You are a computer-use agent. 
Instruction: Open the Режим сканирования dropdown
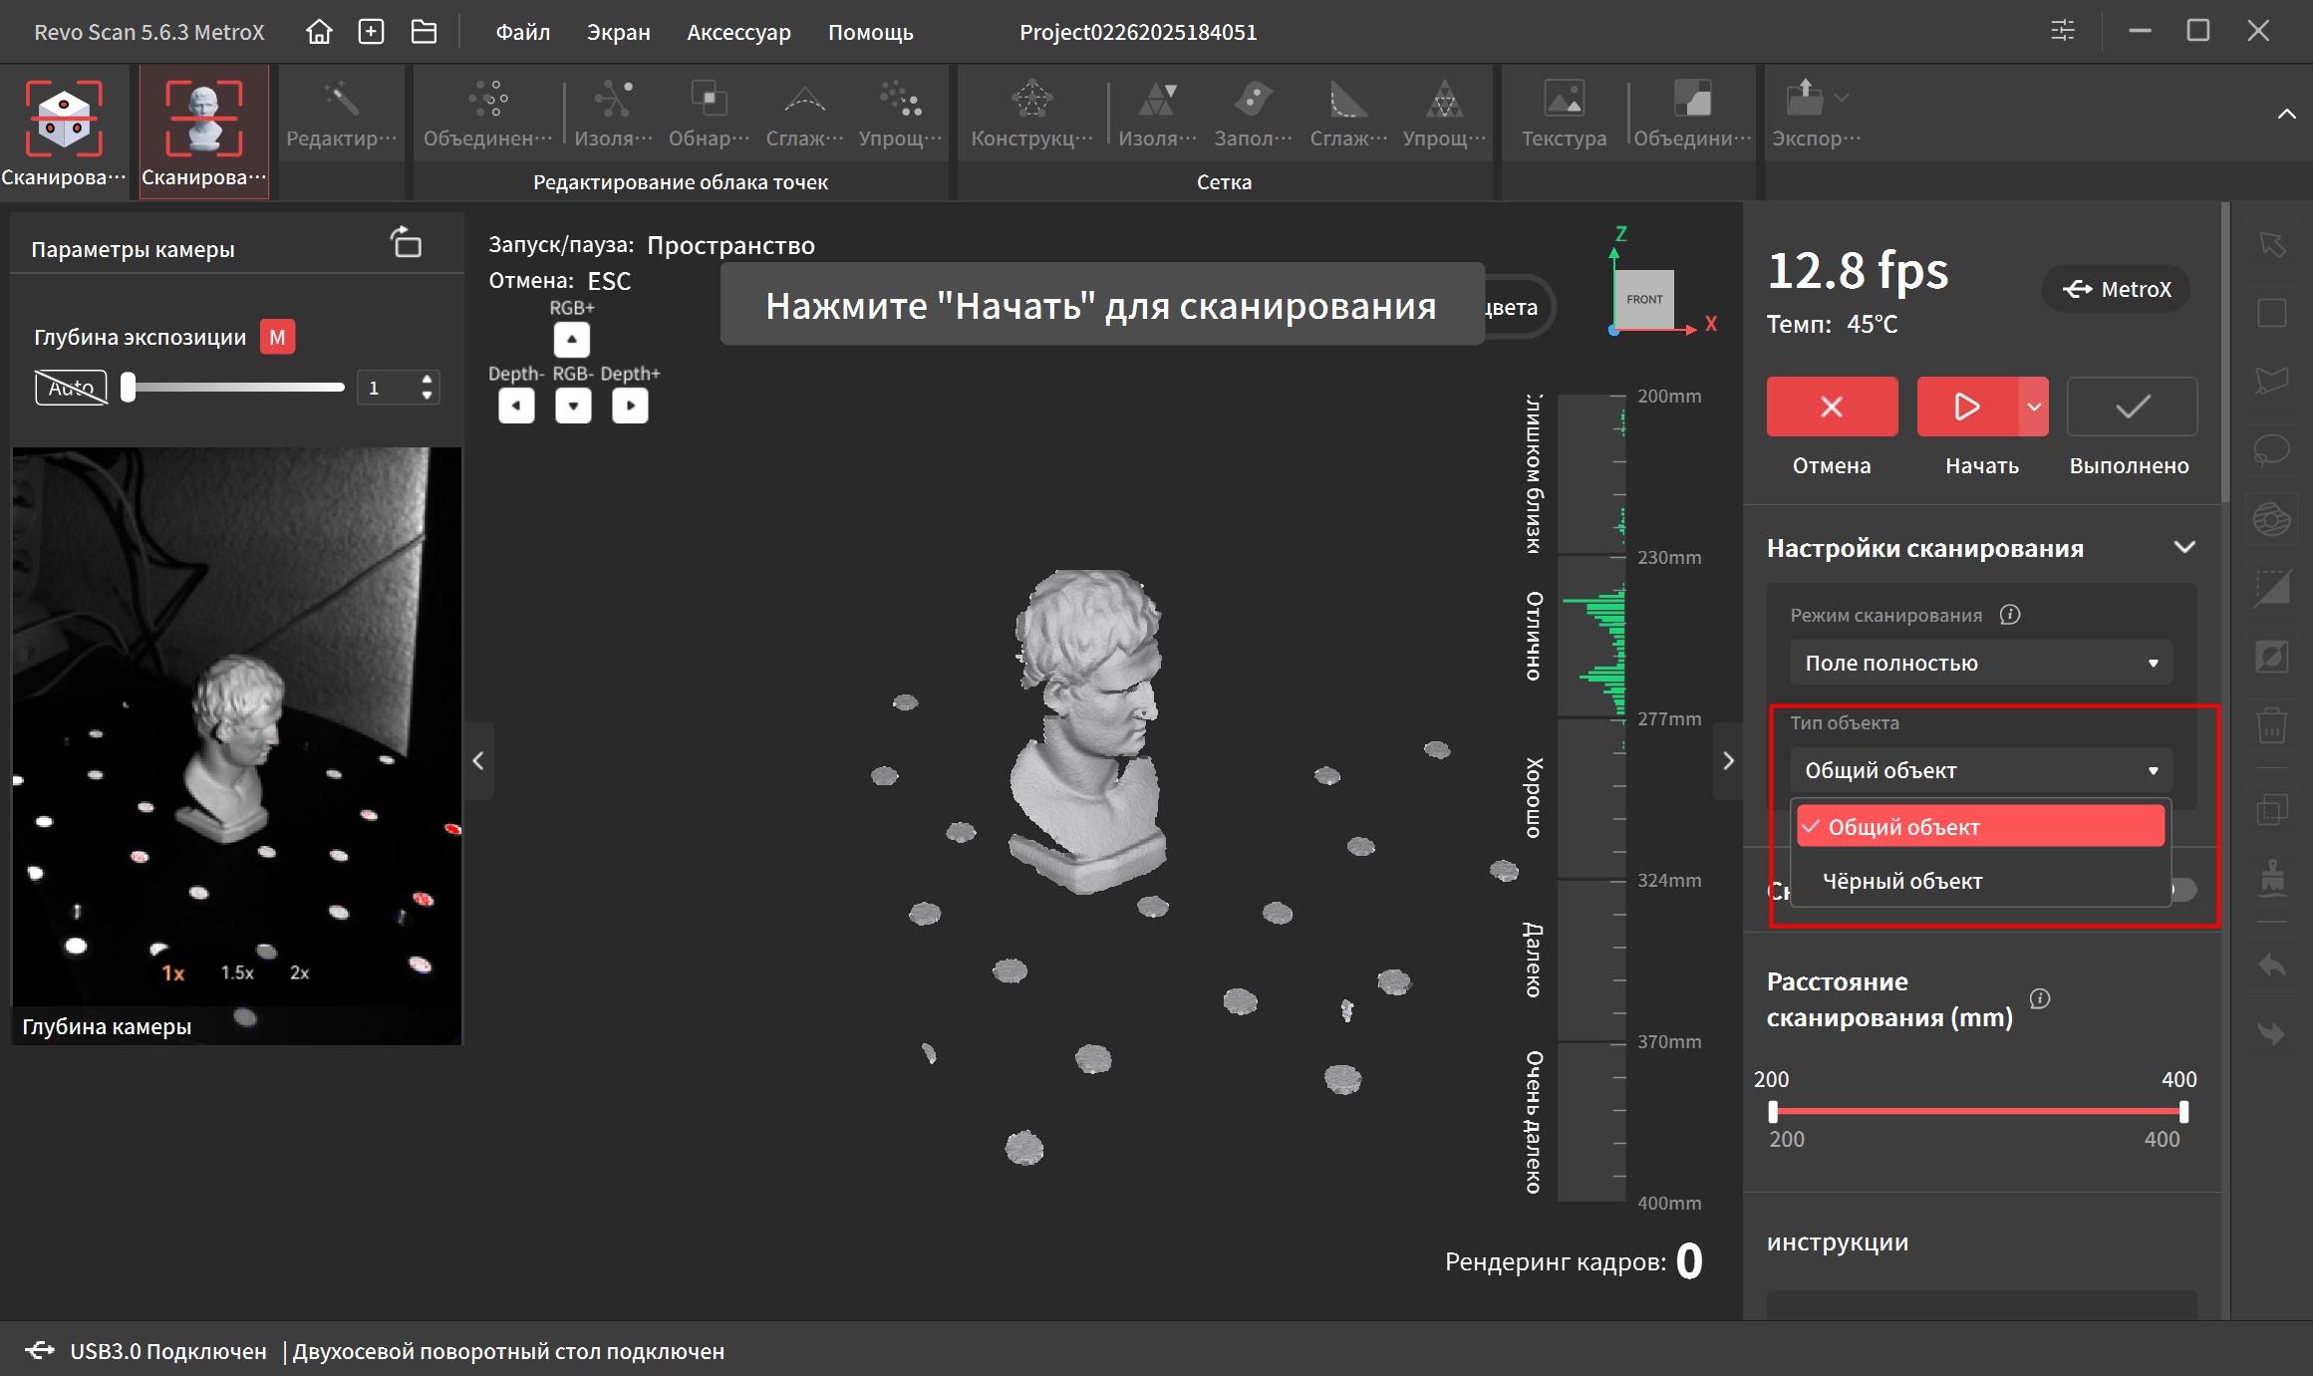coord(1980,663)
